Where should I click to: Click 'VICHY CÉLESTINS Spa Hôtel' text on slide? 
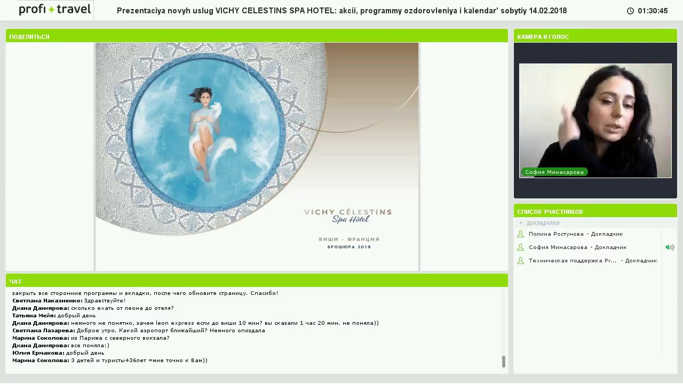(348, 216)
